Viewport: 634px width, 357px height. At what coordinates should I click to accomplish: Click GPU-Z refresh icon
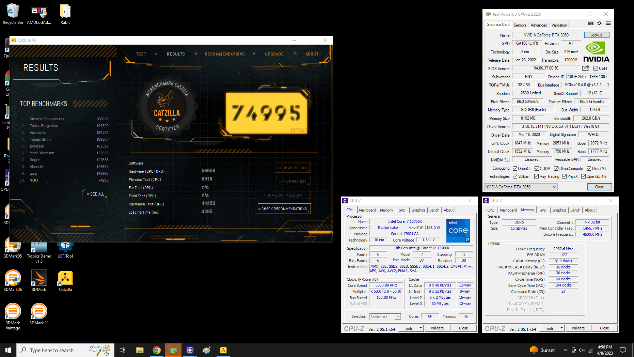click(599, 24)
